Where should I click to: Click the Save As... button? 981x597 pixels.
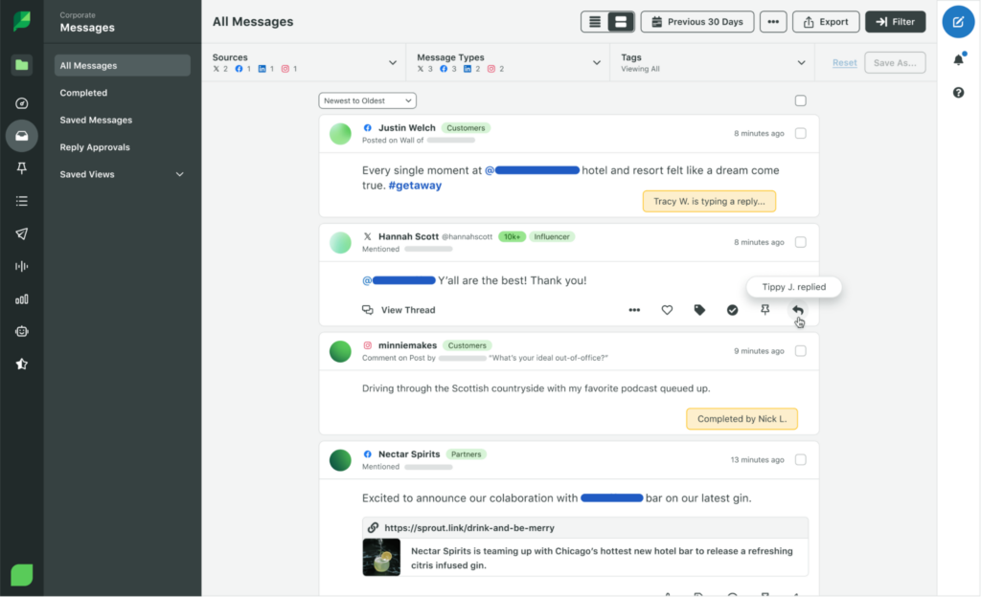pos(895,62)
